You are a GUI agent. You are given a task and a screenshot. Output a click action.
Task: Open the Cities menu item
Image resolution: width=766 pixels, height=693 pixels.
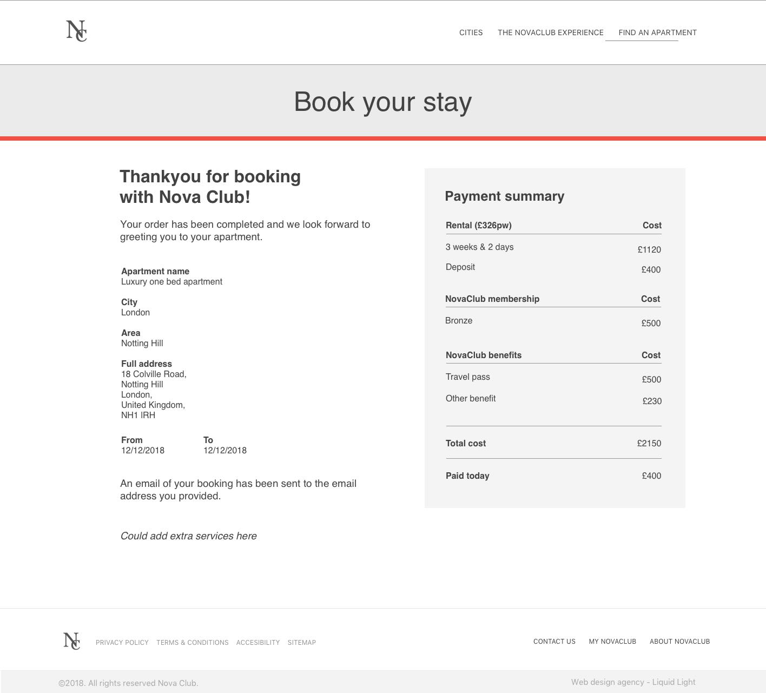(471, 32)
